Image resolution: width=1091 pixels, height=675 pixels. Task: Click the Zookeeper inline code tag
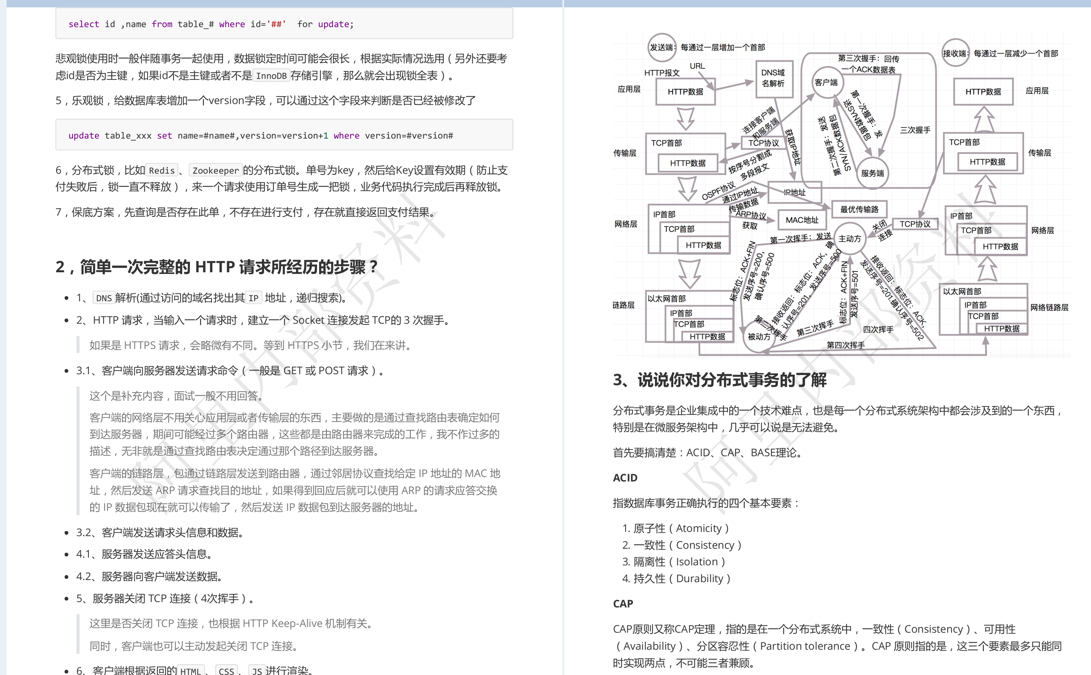click(x=216, y=170)
